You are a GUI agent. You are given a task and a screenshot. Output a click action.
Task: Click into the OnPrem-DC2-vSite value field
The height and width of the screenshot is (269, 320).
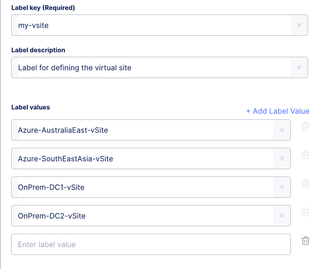tap(141, 216)
